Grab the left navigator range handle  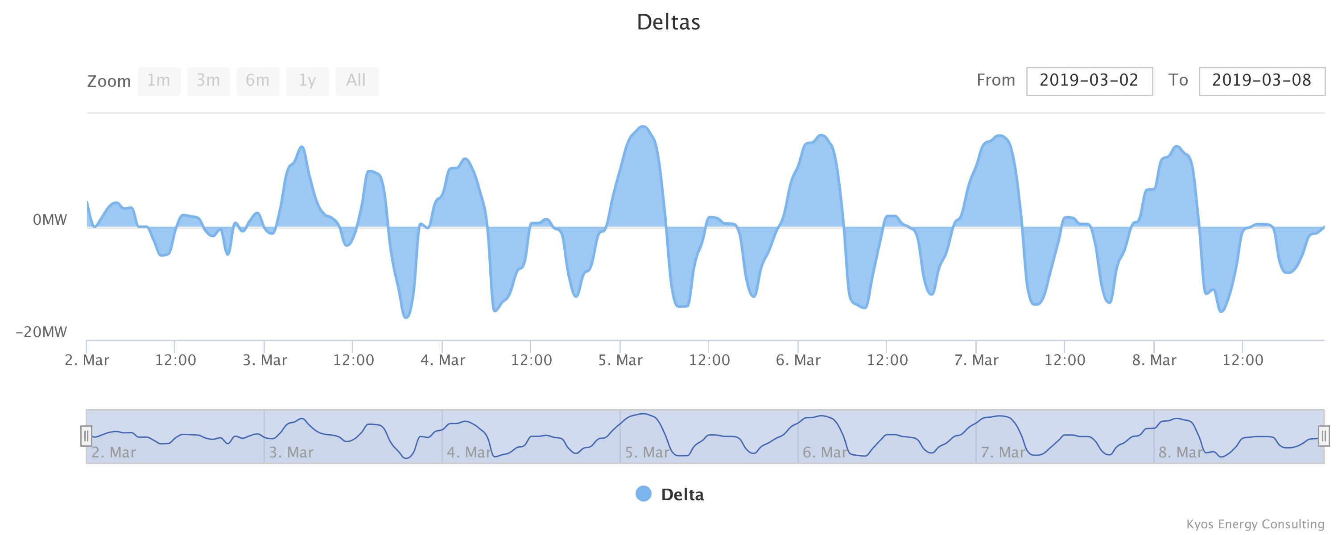(x=86, y=436)
